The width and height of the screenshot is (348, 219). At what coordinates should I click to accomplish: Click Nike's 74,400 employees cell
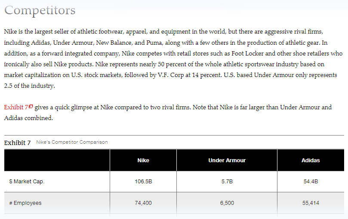tap(143, 203)
